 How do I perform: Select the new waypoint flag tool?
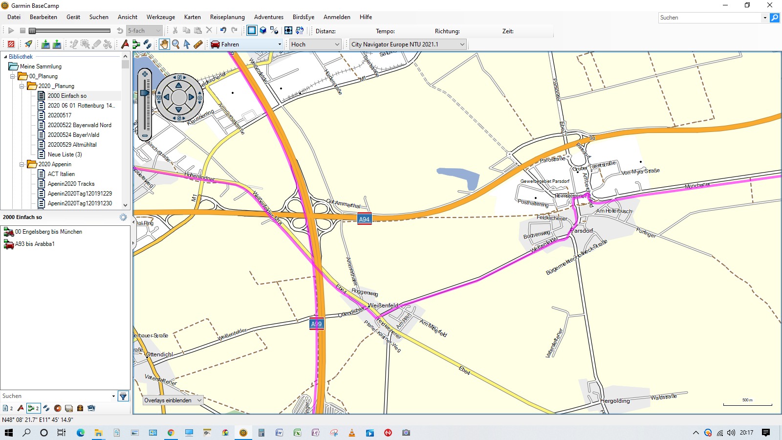point(125,44)
